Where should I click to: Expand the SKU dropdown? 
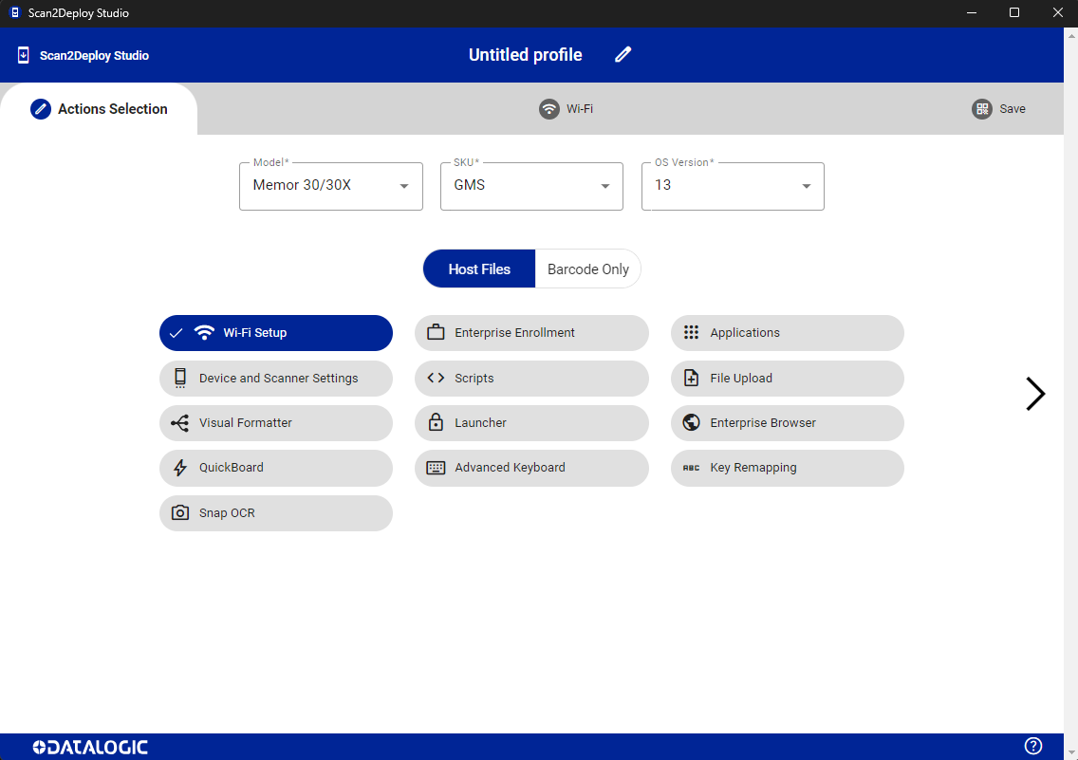[x=531, y=186]
